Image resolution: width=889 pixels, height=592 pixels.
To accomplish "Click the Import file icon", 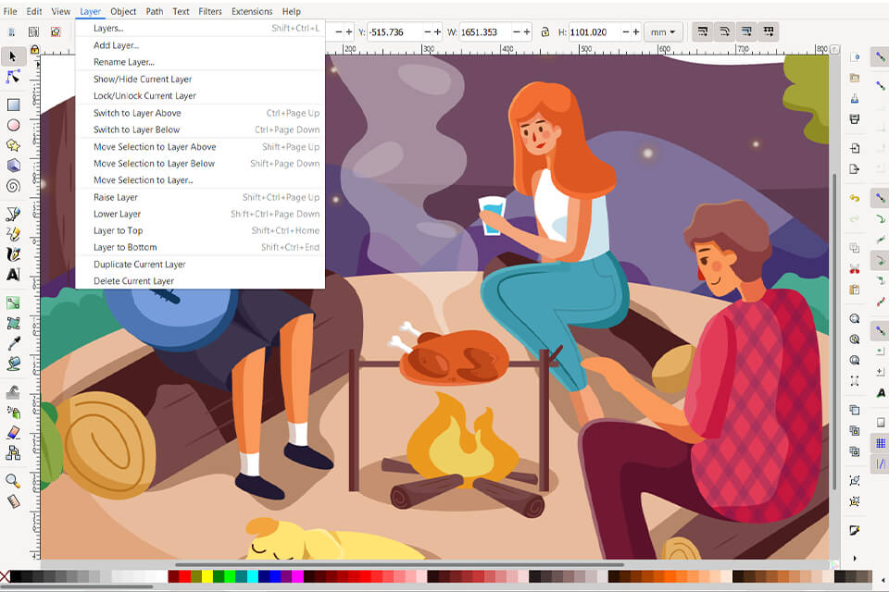I will (x=855, y=148).
